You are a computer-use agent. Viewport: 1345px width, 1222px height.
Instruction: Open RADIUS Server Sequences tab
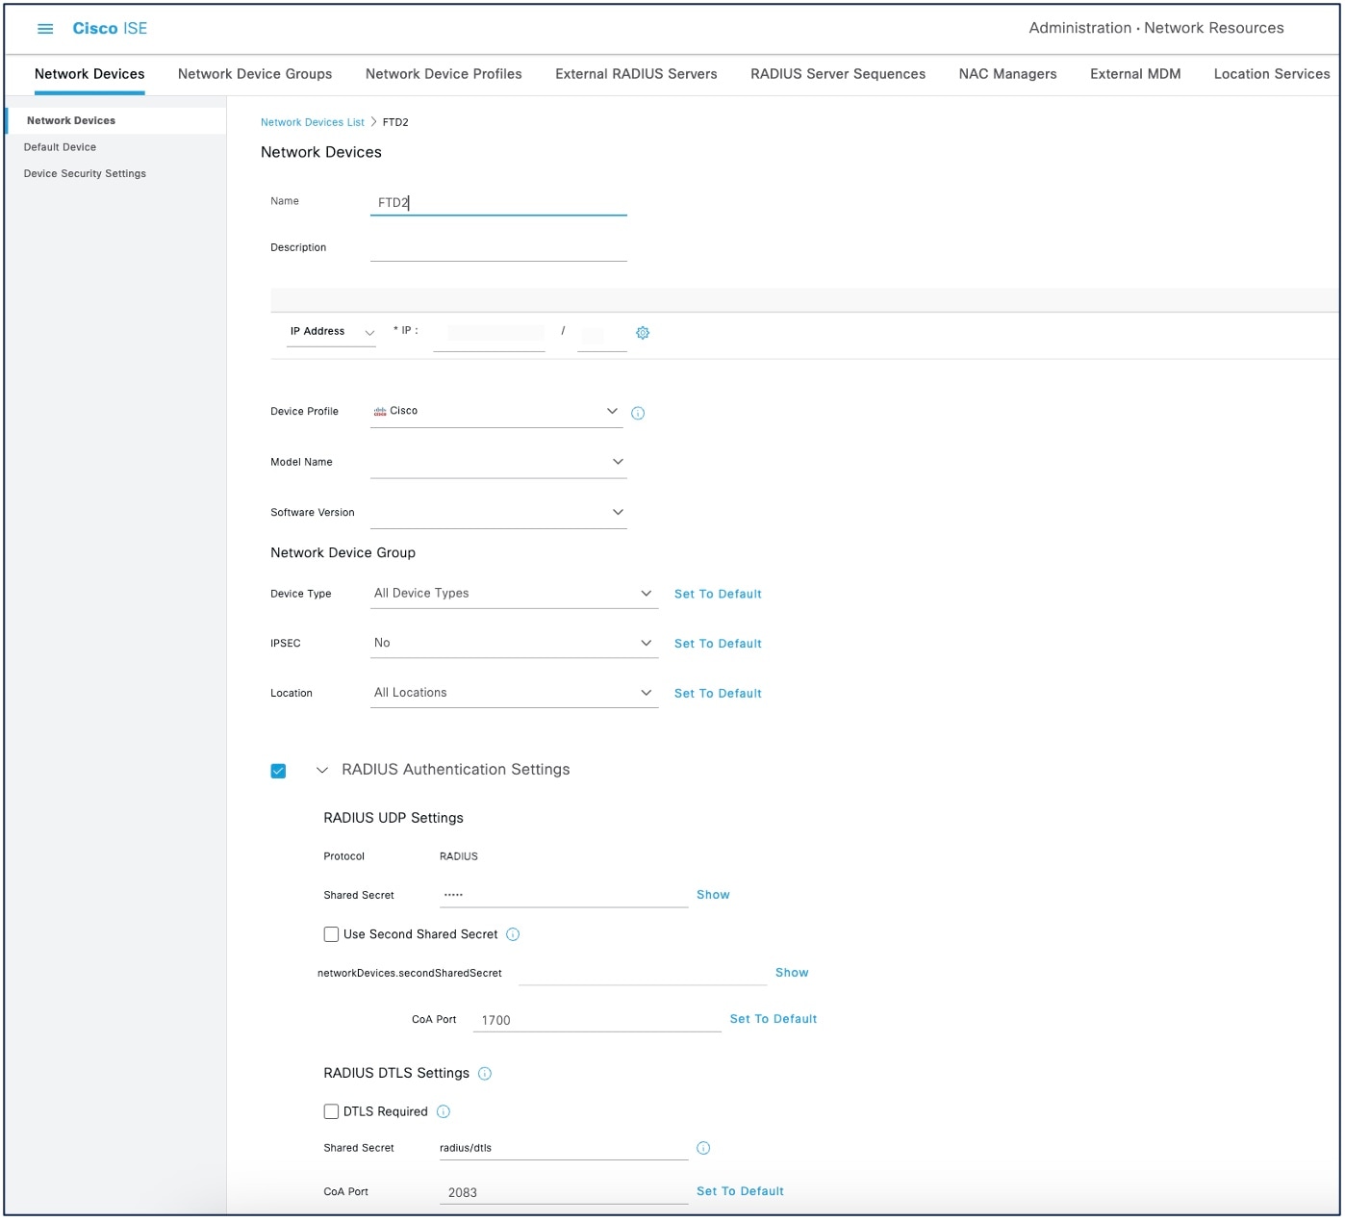tap(838, 74)
